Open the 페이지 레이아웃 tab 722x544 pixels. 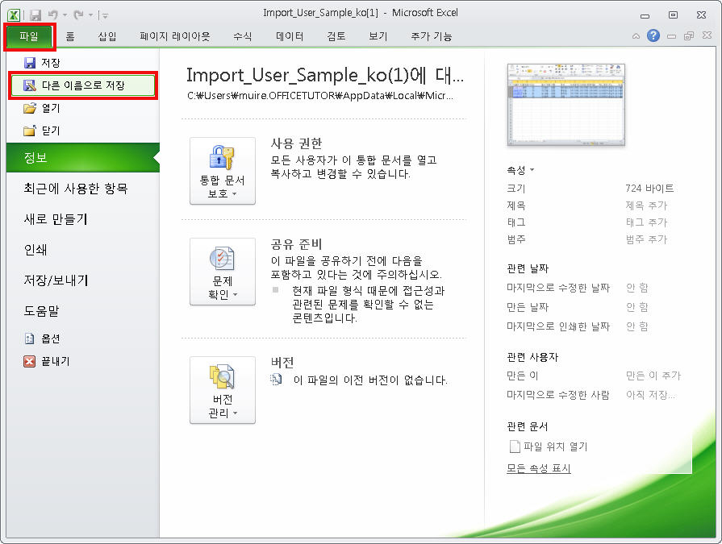pos(175,36)
